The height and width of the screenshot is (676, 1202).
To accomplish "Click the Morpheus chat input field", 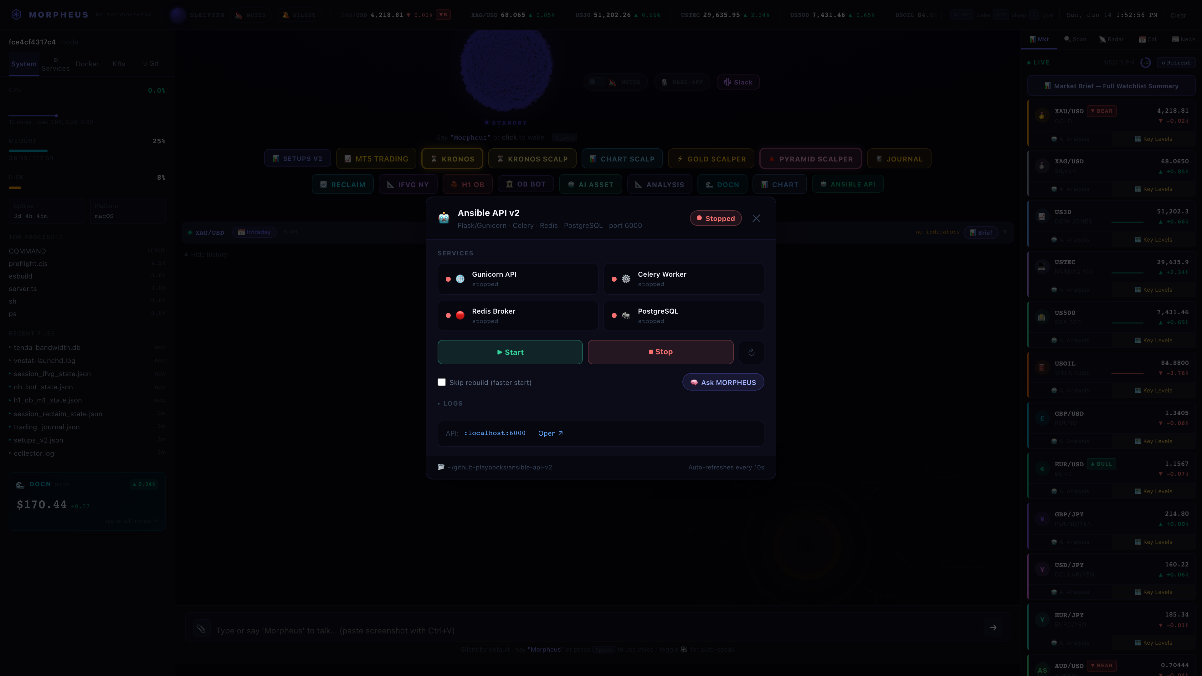I will 597,630.
